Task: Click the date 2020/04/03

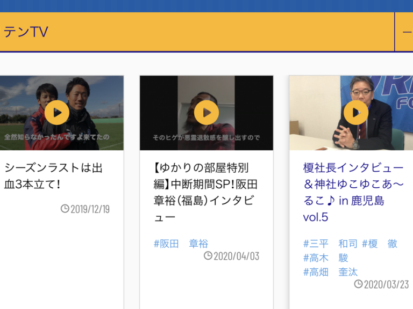Action: coord(237,256)
